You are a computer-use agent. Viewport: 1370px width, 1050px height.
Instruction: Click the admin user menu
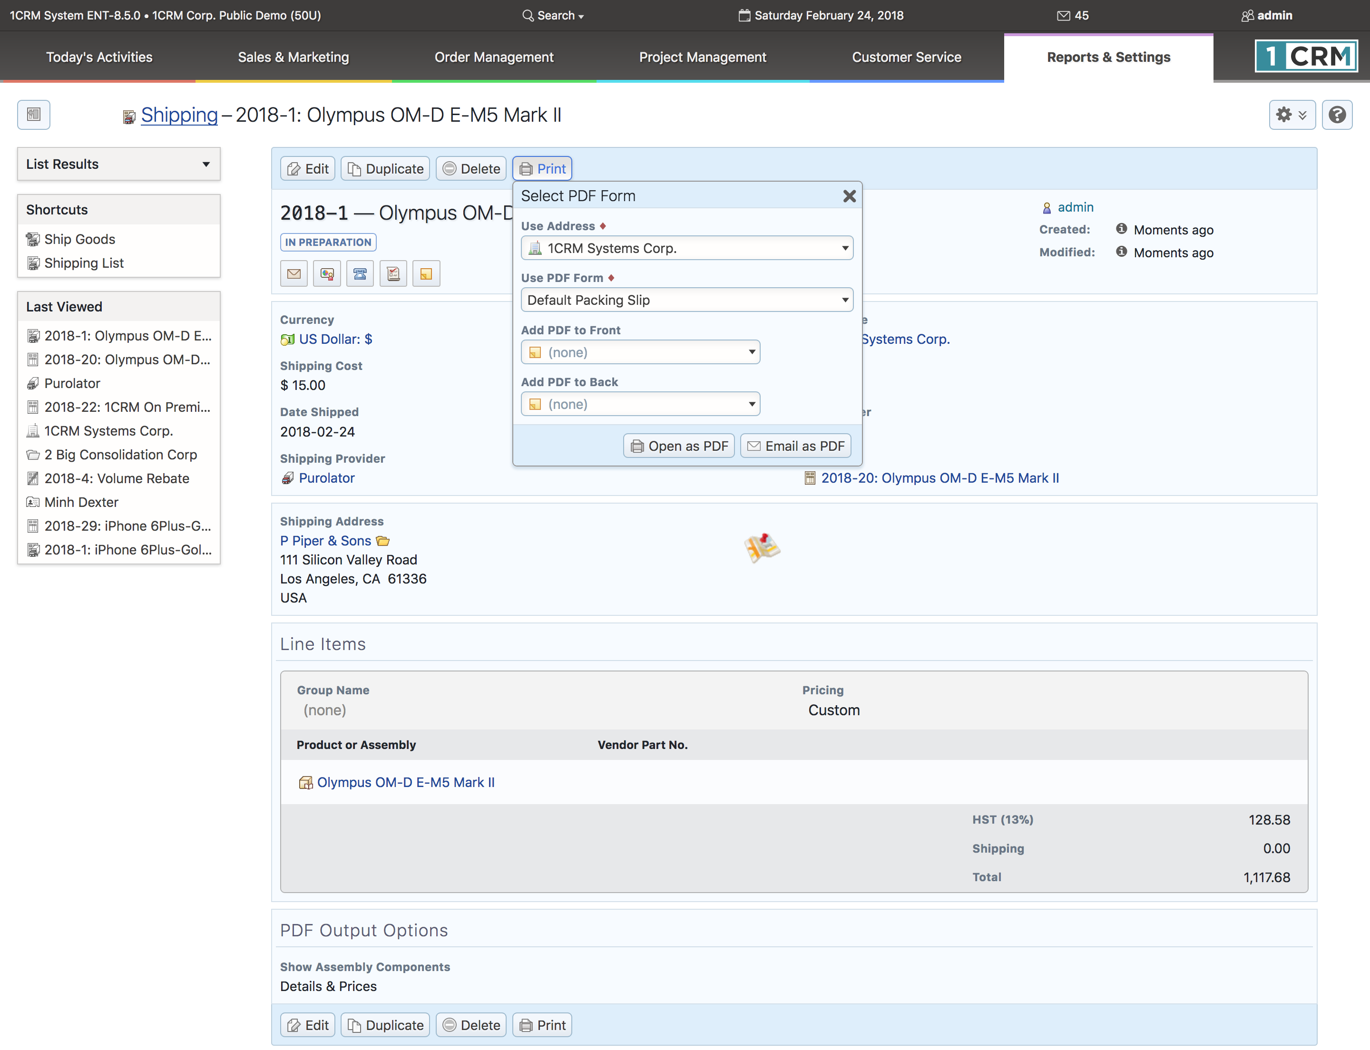[1266, 16]
